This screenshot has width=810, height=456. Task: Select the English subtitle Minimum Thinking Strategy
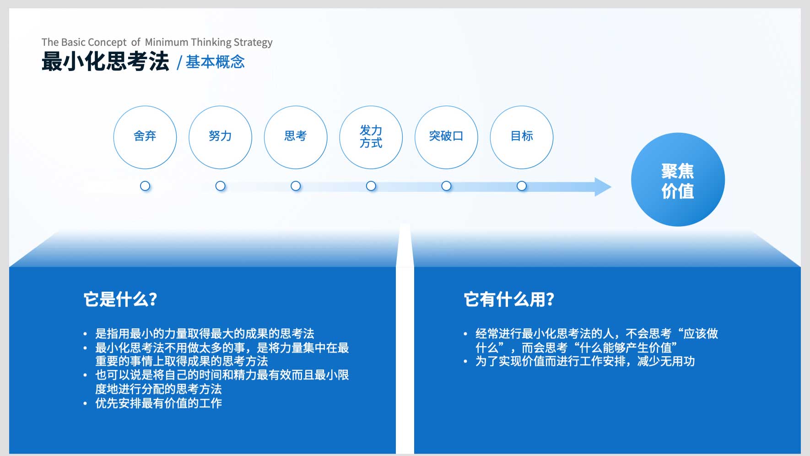point(209,42)
